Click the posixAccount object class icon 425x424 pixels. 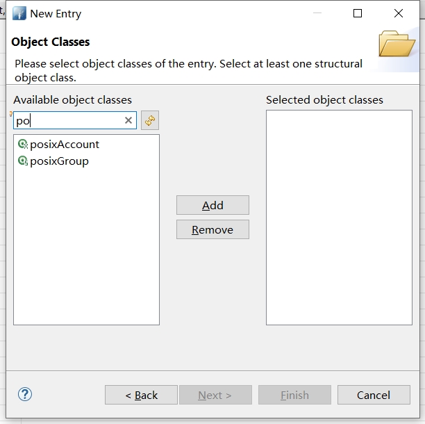pos(22,145)
